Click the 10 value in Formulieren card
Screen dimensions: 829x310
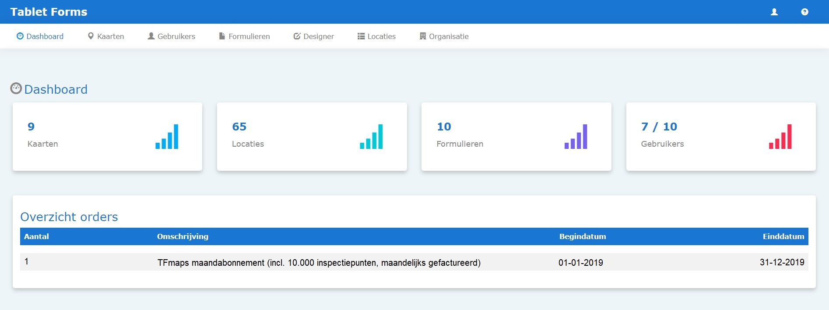(444, 127)
